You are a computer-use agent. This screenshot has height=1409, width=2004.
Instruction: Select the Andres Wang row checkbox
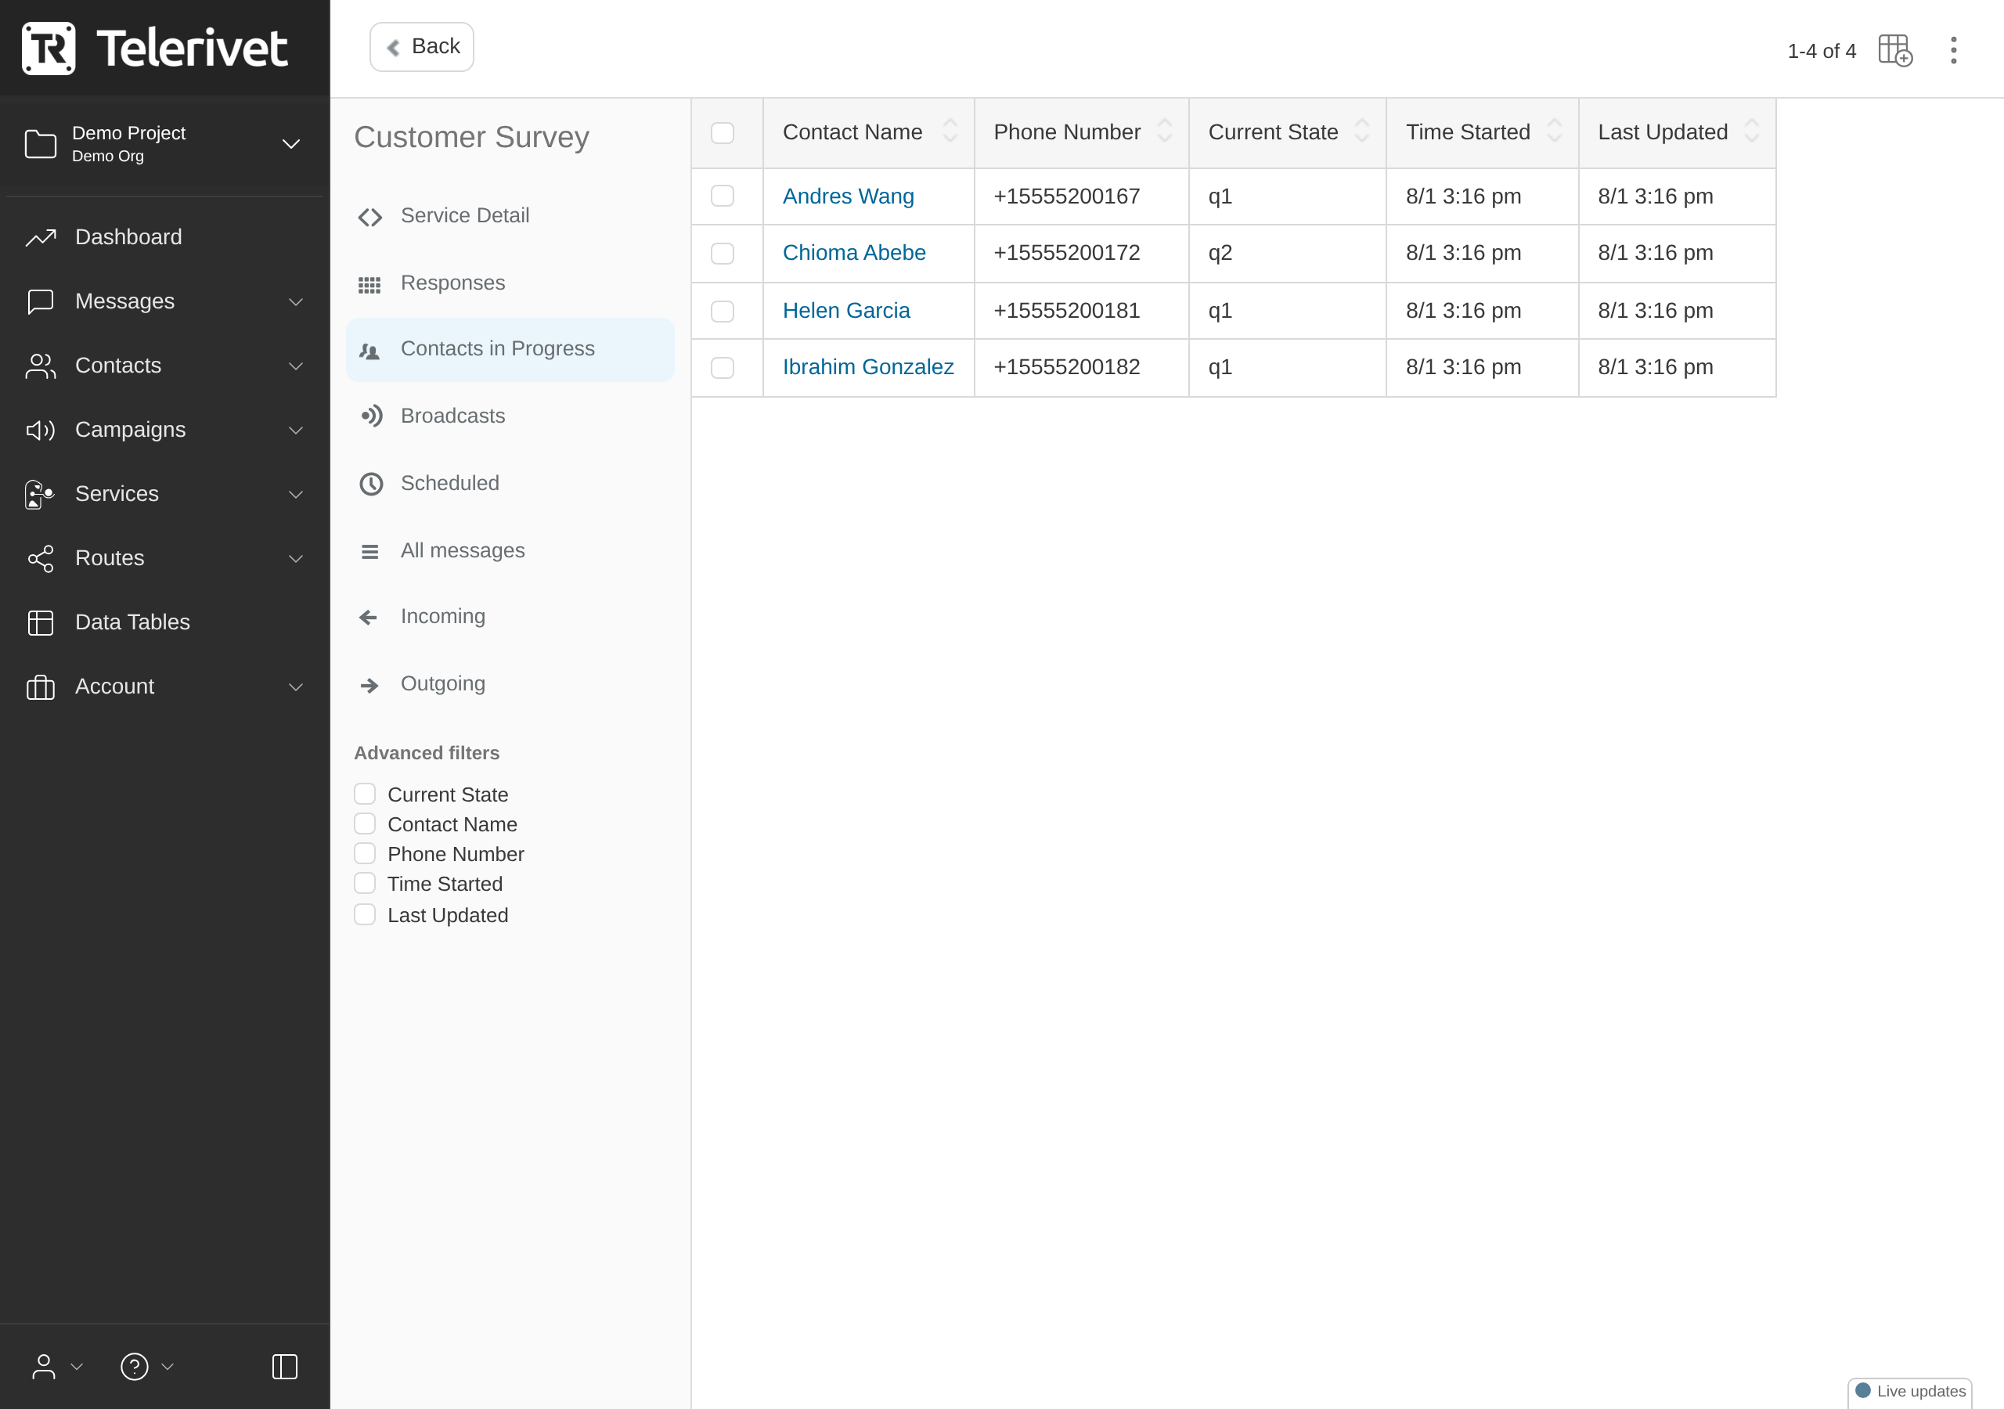723,196
